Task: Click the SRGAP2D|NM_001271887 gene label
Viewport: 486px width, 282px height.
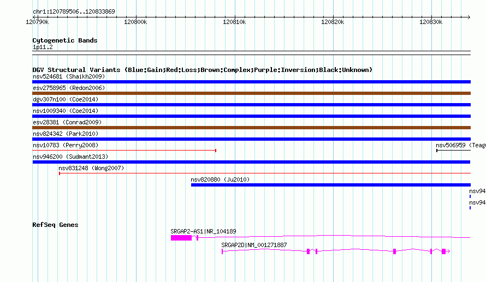Action: coord(254,245)
